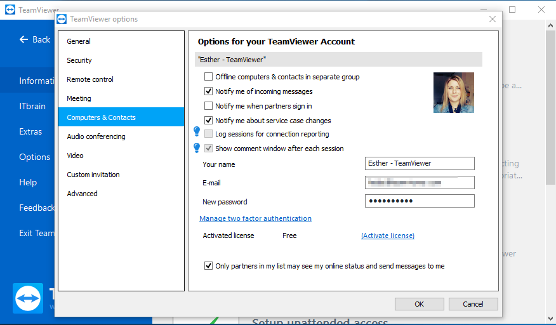Click the lightbulb hint beside Show comment window
Screen dimensions: 556x325
(197, 148)
